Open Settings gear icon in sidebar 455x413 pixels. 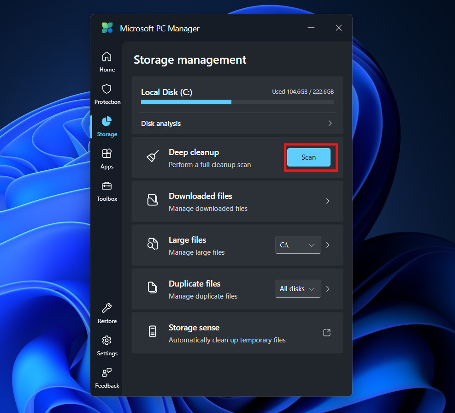[x=106, y=341]
